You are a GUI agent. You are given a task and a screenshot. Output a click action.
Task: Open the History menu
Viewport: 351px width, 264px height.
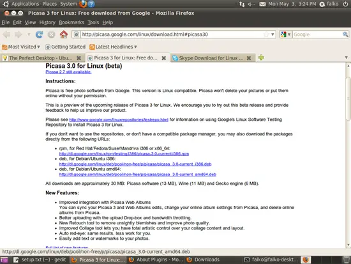pos(47,22)
